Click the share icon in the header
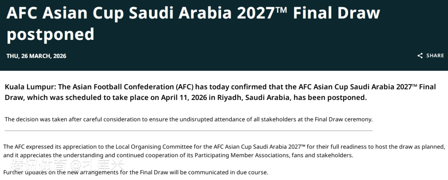448x180 pixels. pyautogui.click(x=420, y=56)
